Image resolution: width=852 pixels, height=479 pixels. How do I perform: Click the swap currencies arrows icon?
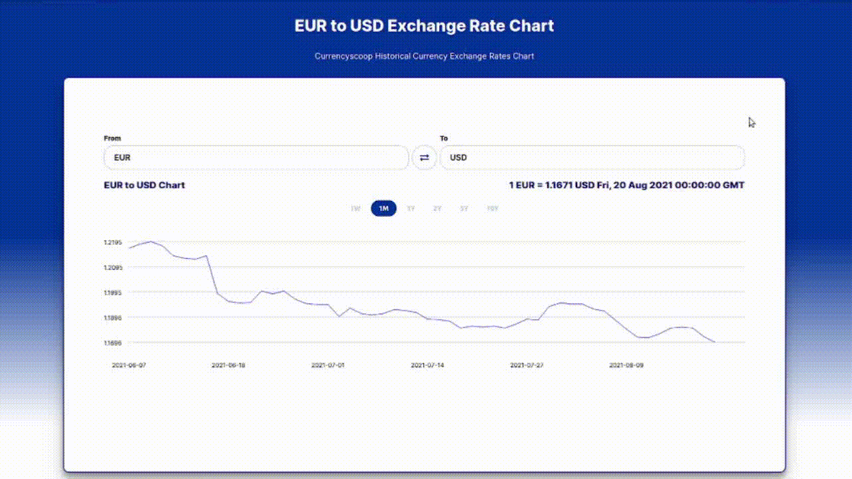point(425,158)
